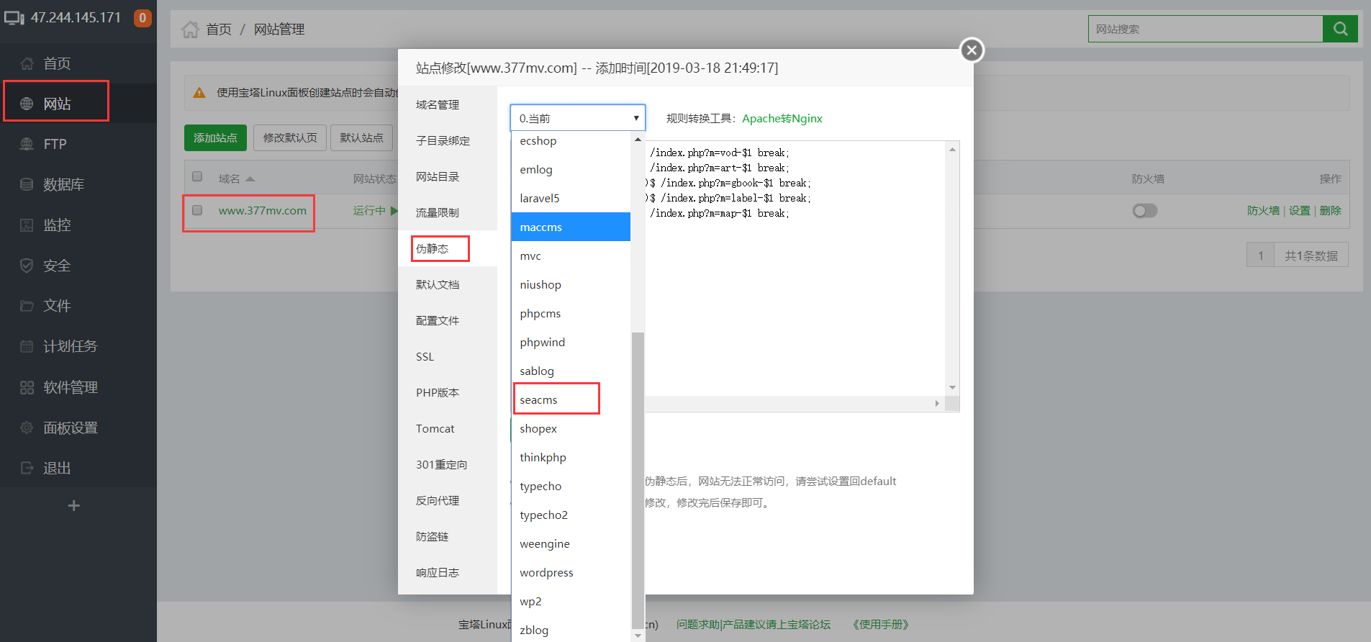Select niushop from the rule list
Image resolution: width=1371 pixels, height=642 pixels.
571,284
